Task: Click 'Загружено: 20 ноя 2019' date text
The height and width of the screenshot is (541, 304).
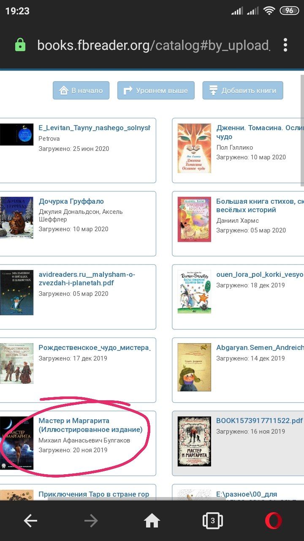Action: tap(73, 450)
